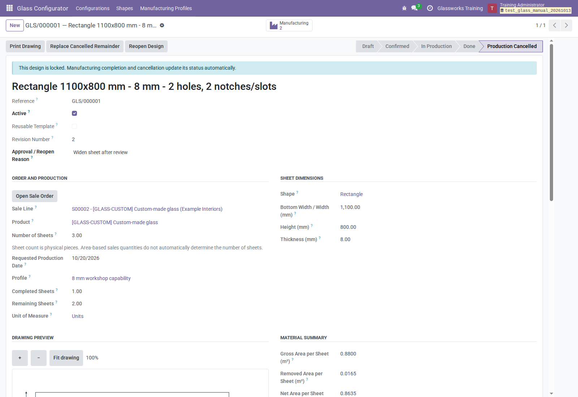
Task: Select the Production Cancelled stage
Action: pos(512,46)
